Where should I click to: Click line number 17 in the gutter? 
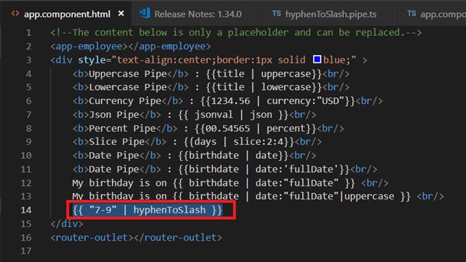pos(26,251)
